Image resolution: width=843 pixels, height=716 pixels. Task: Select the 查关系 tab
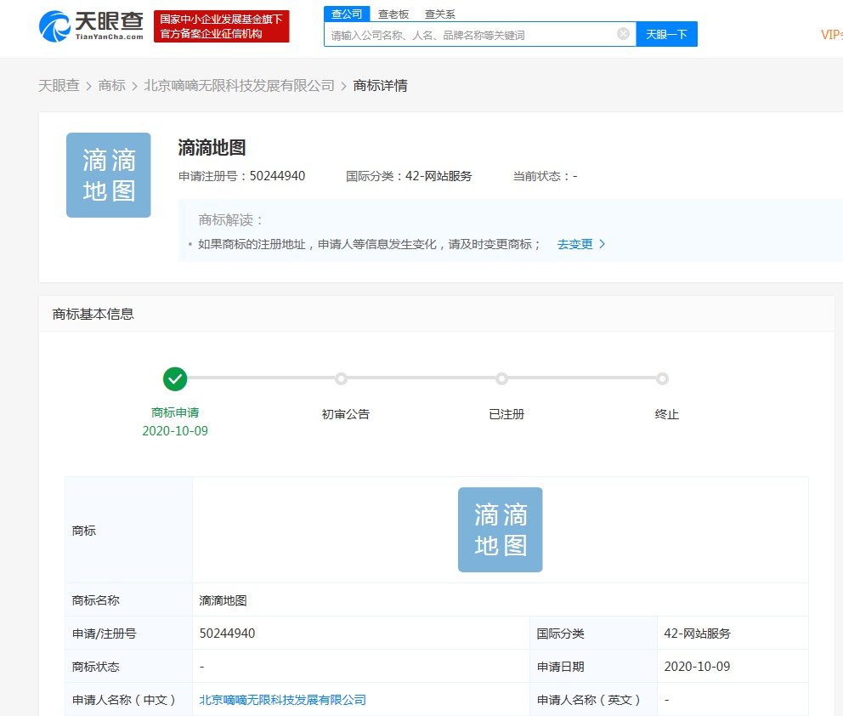(440, 14)
